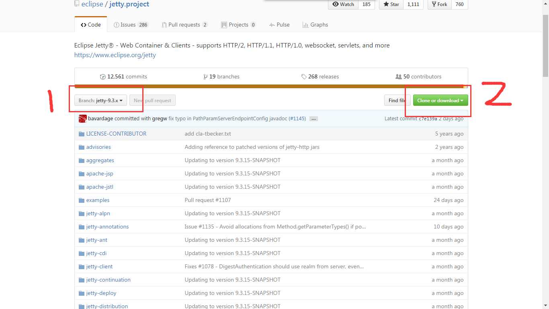Open the apache-jstl folder
The height and width of the screenshot is (309, 549).
pyautogui.click(x=100, y=187)
